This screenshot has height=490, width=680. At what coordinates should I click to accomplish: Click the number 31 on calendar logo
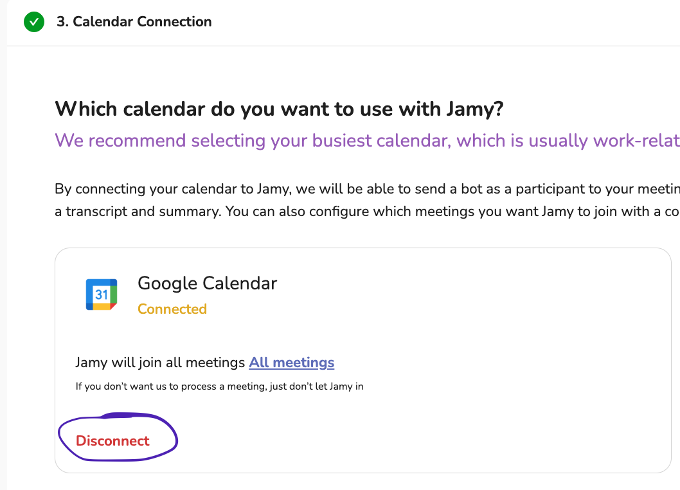(x=102, y=295)
